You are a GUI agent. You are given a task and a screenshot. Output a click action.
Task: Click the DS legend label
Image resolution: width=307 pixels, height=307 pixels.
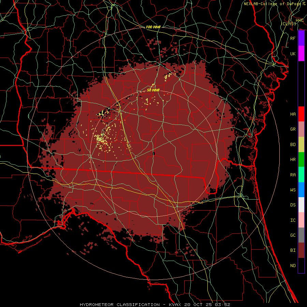pos(293,205)
